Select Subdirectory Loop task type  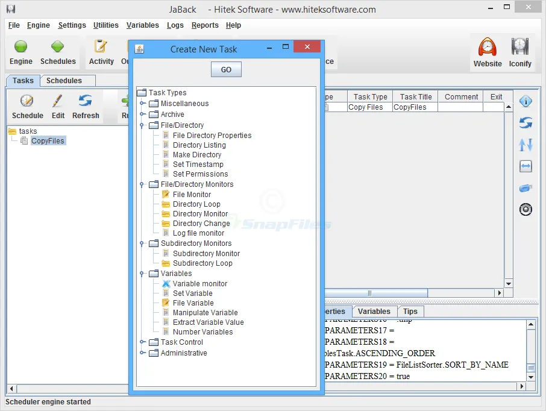(x=202, y=263)
